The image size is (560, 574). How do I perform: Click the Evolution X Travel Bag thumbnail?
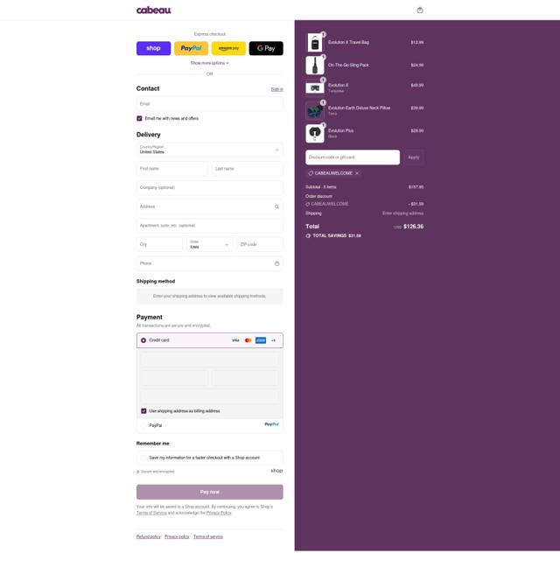[315, 43]
